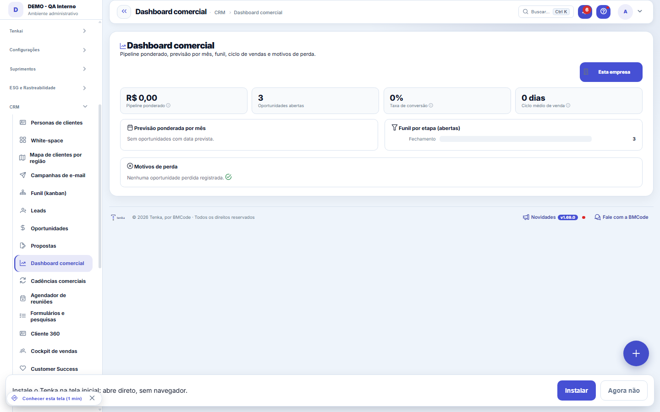Click the Esta empresa button
Viewport: 660px width, 412px height.
pyautogui.click(x=611, y=72)
